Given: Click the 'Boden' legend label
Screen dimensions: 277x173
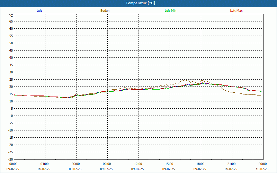Looking at the screenshot, I should (105, 11).
